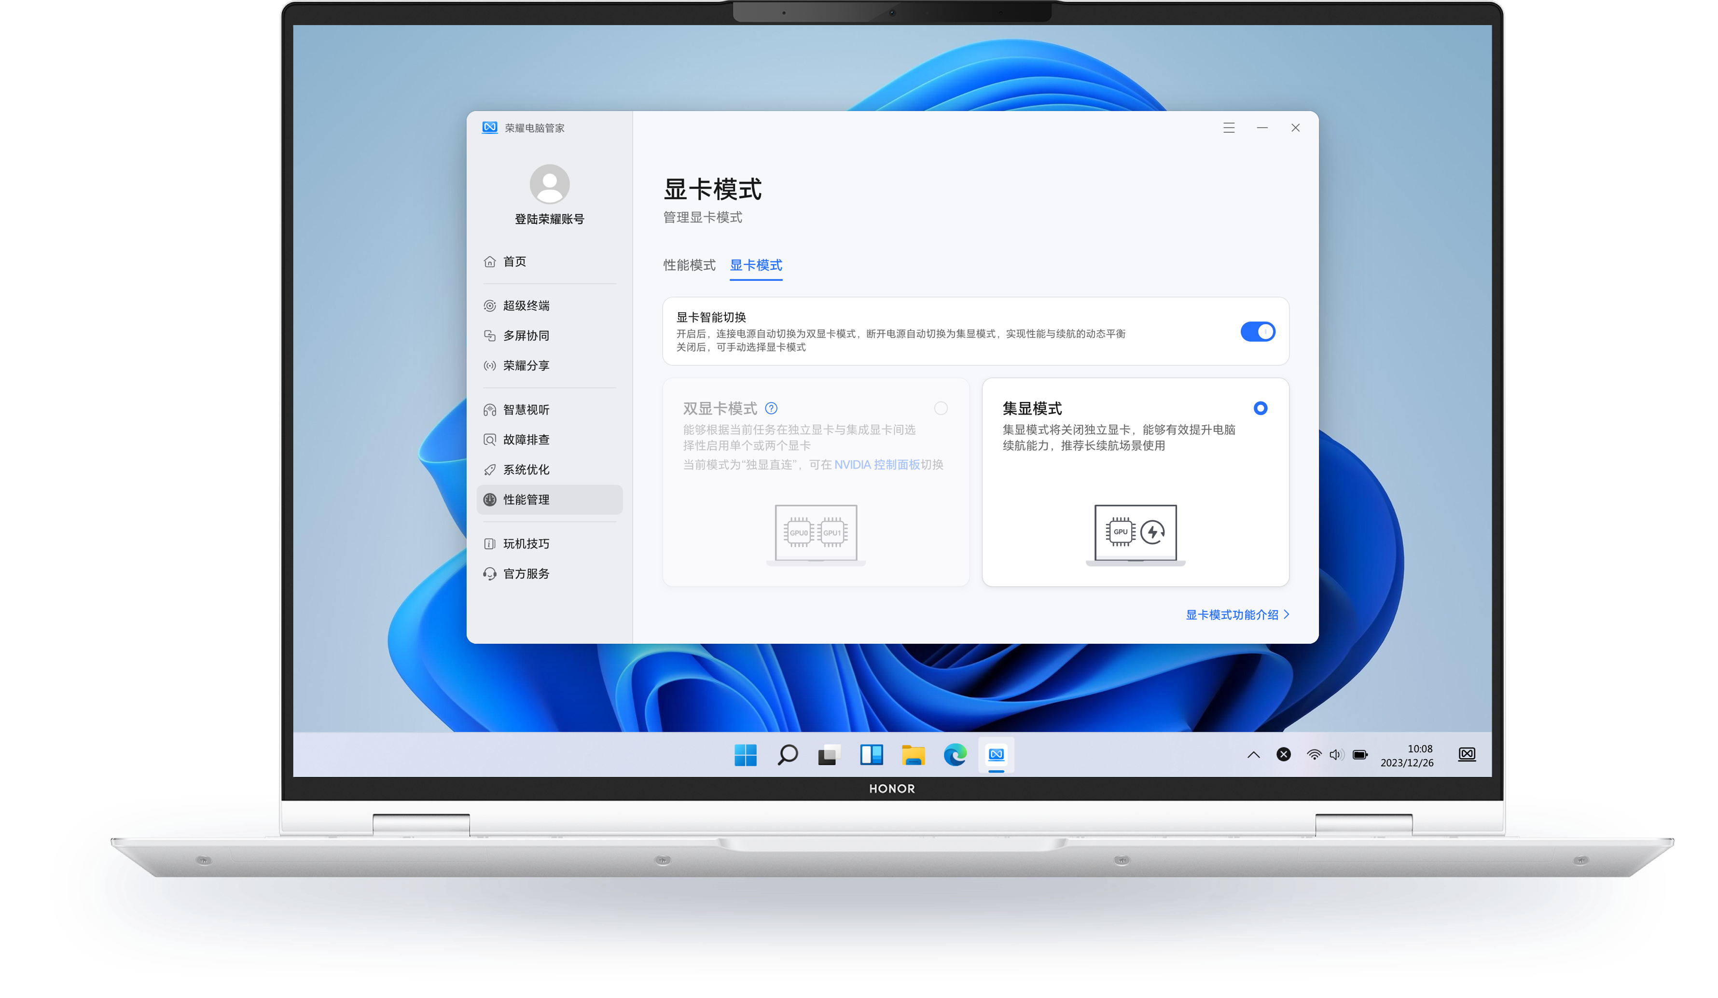Open 官方服务 with the headset icon
This screenshot has width=1718, height=998.
[x=526, y=574]
